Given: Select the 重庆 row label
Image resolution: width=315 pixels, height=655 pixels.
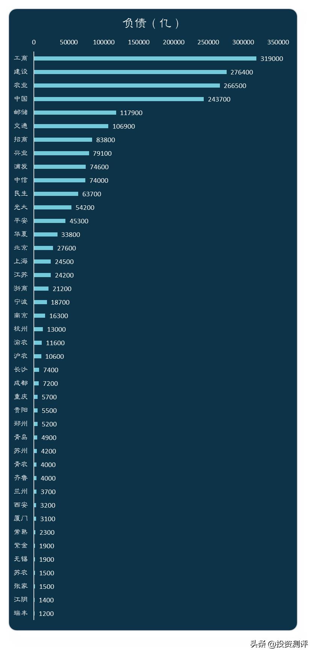Looking at the screenshot, I should click(x=21, y=397).
